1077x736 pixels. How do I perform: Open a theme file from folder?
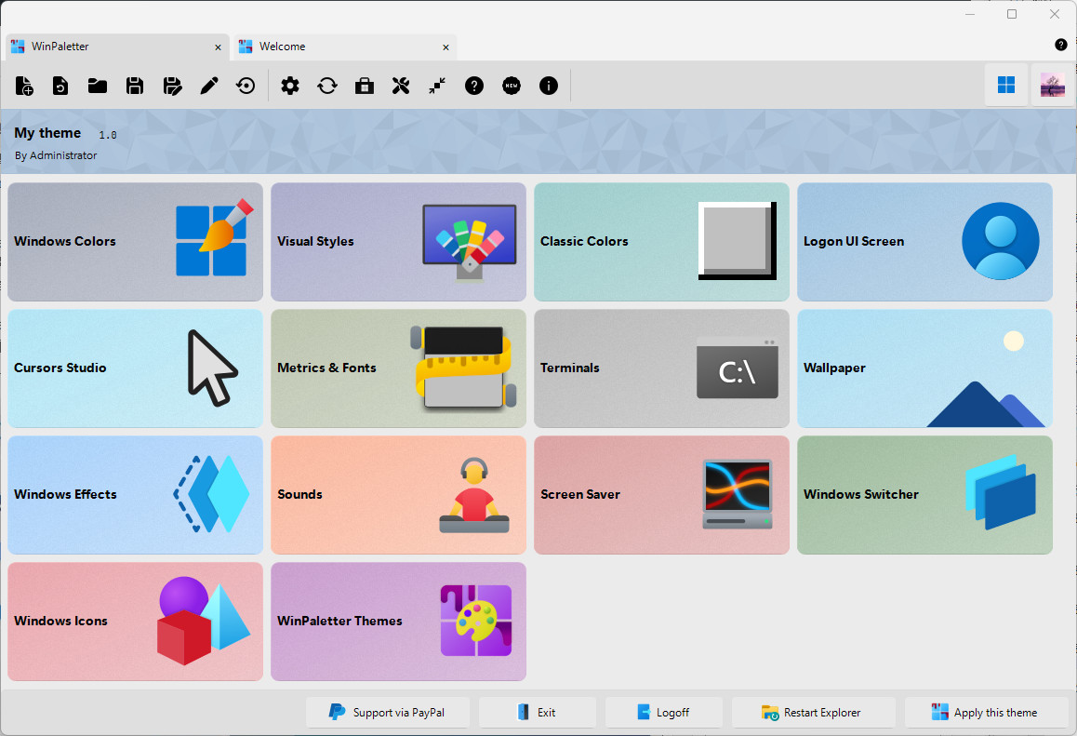(x=98, y=86)
